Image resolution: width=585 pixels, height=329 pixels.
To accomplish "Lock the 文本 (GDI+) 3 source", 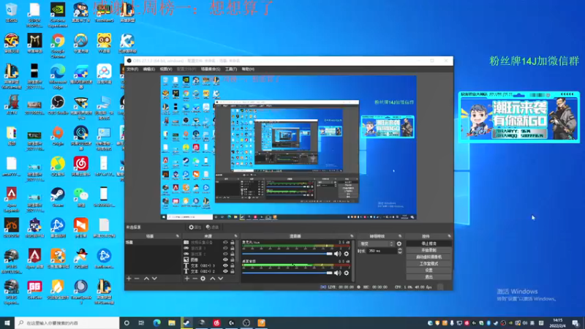I will (x=233, y=265).
